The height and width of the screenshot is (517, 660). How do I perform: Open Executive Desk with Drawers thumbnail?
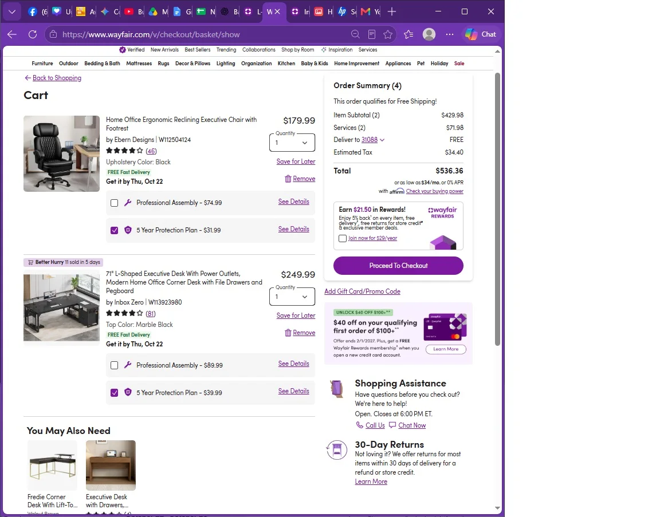pos(111,465)
